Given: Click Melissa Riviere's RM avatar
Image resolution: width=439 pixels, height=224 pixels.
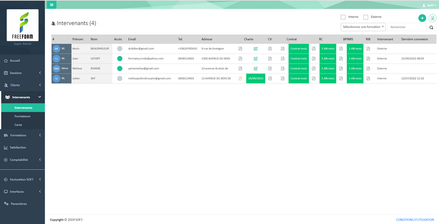Looking at the screenshot, I should tap(57, 69).
